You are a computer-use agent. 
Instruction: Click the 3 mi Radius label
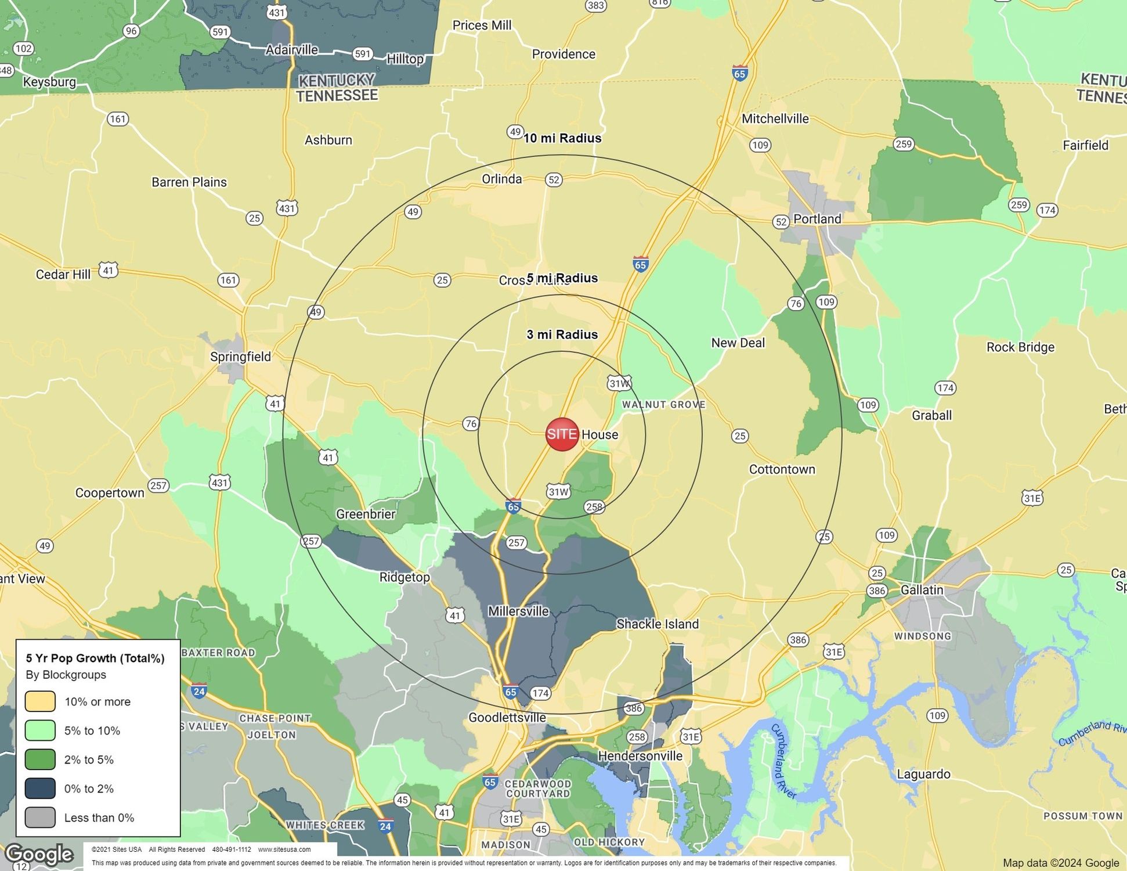click(562, 334)
